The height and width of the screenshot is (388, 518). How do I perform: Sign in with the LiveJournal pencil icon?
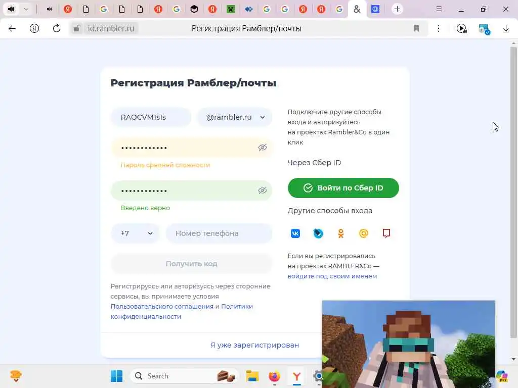click(318, 233)
